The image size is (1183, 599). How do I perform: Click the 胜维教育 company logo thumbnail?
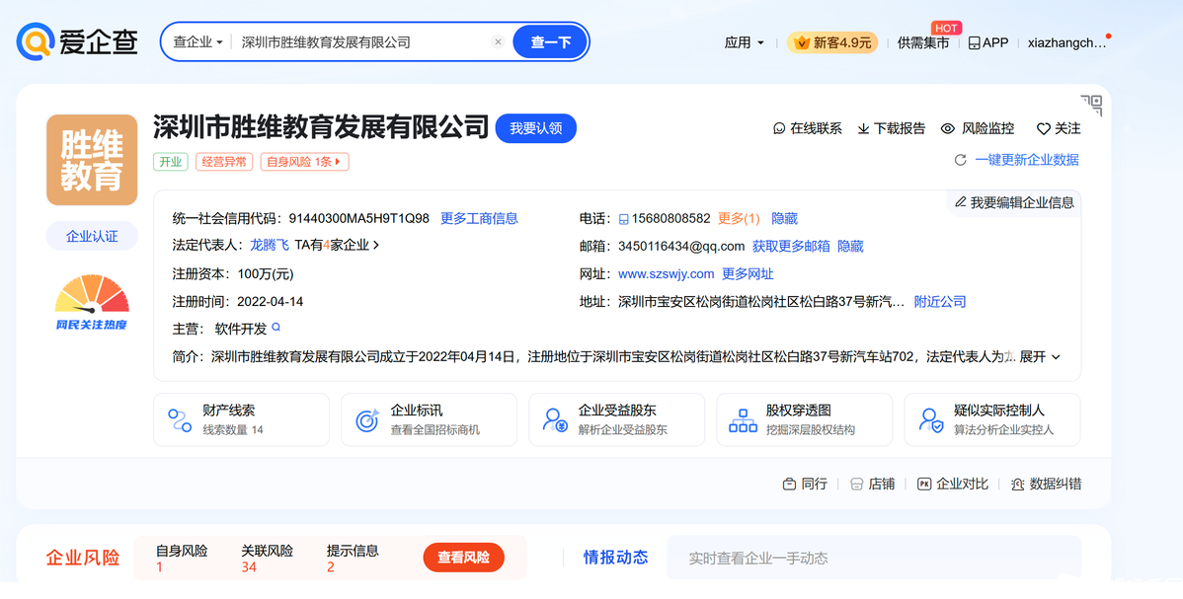92,160
